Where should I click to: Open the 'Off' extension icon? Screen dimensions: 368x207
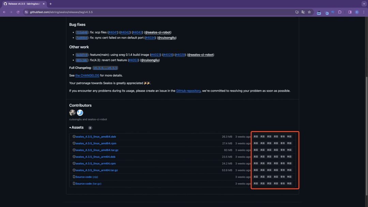click(319, 12)
